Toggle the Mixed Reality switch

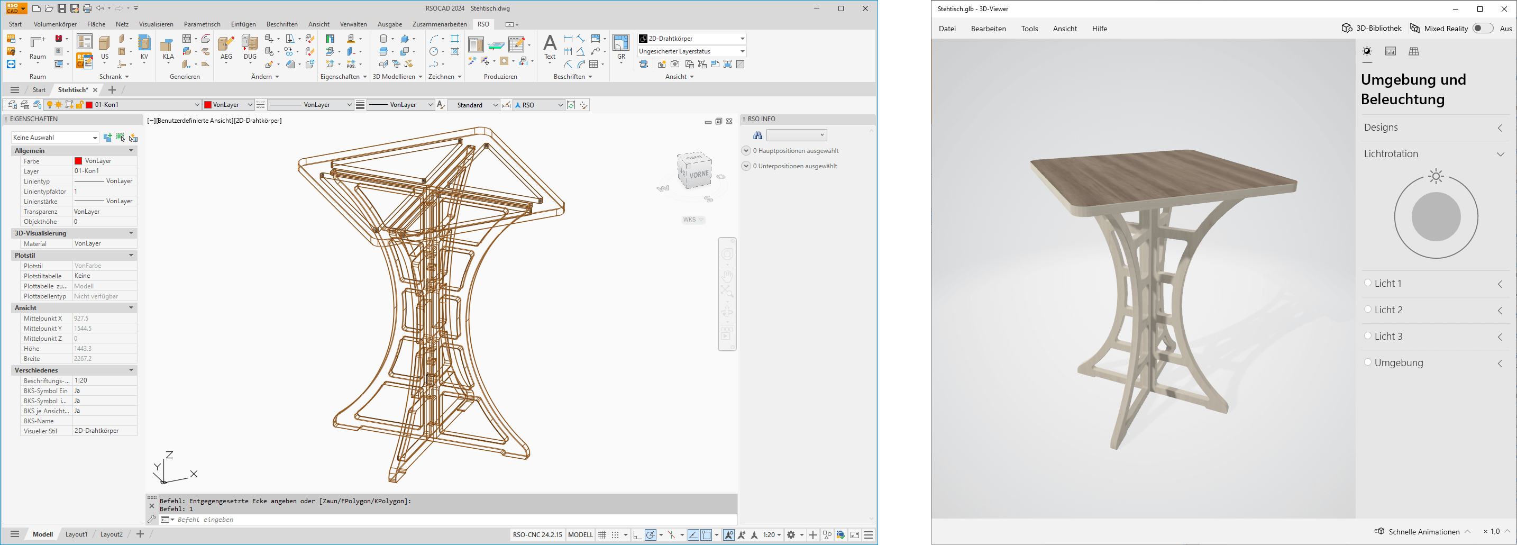point(1482,28)
